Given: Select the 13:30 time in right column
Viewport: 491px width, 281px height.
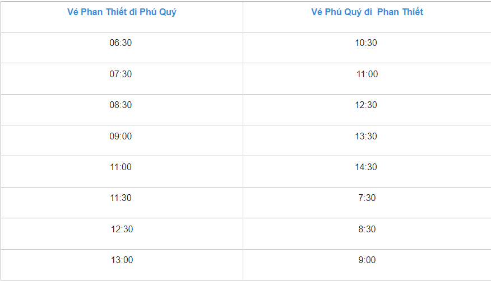Looking at the screenshot, I should [x=366, y=136].
